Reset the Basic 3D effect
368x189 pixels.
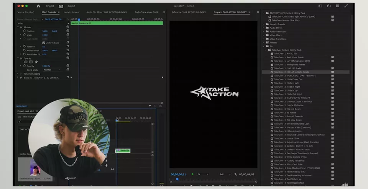[x=67, y=77]
